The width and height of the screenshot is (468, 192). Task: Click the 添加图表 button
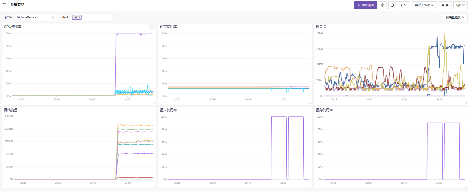[x=365, y=5]
